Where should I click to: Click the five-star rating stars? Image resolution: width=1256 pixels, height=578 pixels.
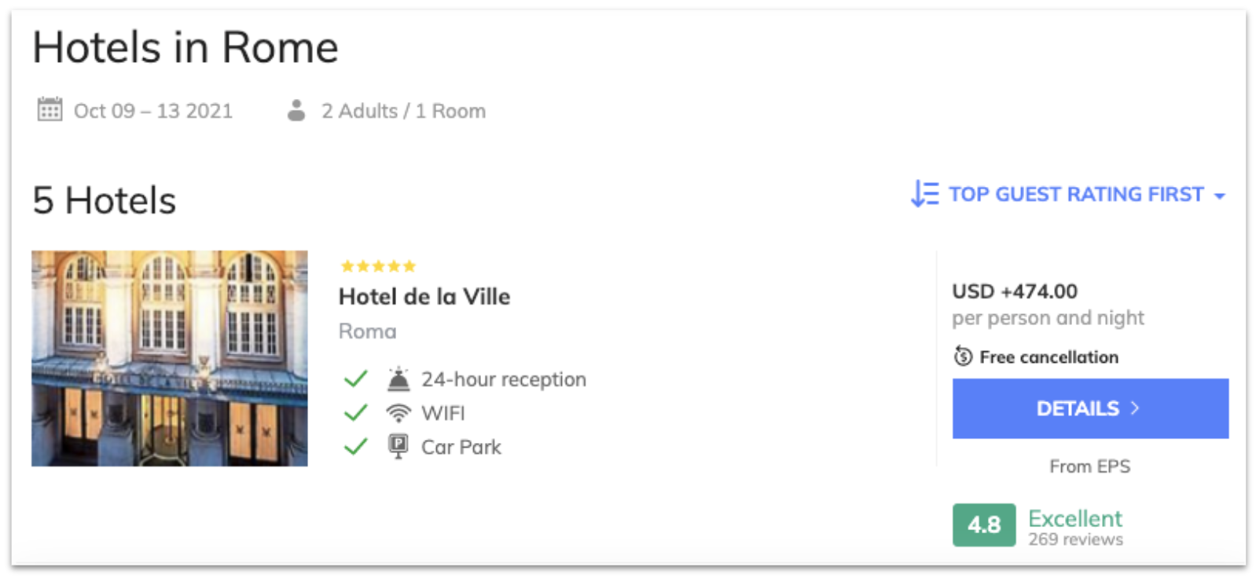pyautogui.click(x=378, y=266)
